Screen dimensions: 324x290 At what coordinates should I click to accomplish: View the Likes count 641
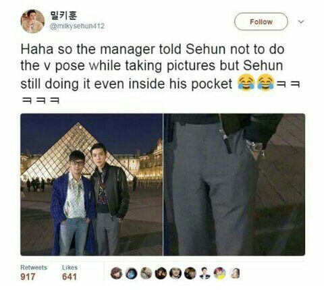coord(70,277)
